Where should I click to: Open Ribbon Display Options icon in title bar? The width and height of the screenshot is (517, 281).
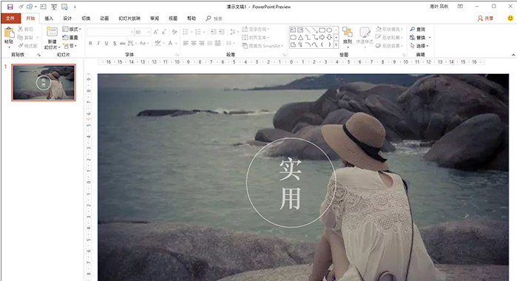click(460, 6)
